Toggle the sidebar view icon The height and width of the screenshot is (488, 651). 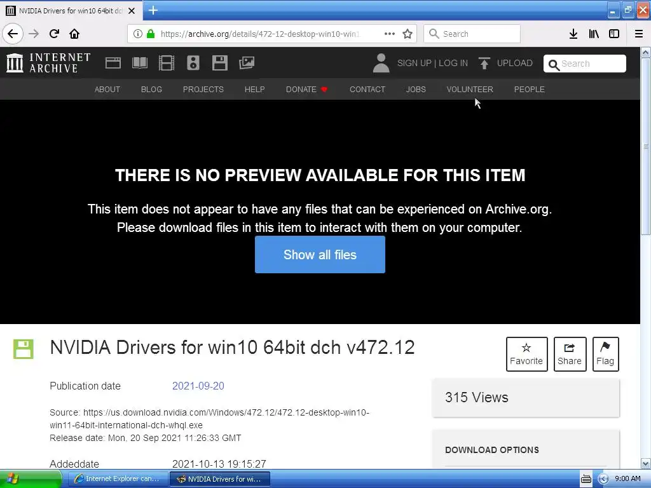pyautogui.click(x=614, y=34)
